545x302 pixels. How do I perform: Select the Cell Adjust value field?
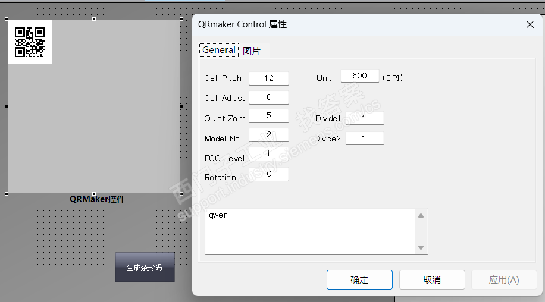(268, 97)
